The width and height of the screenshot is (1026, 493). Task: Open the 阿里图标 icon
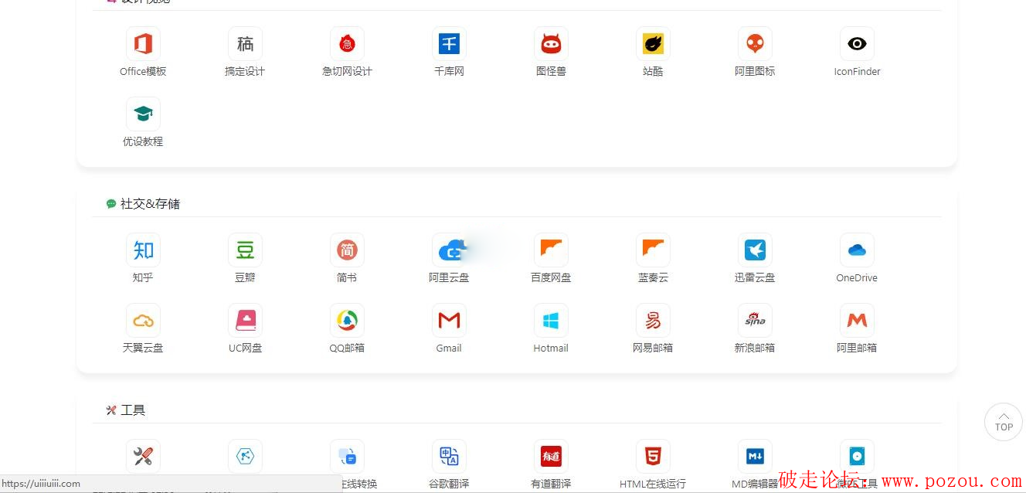point(755,44)
